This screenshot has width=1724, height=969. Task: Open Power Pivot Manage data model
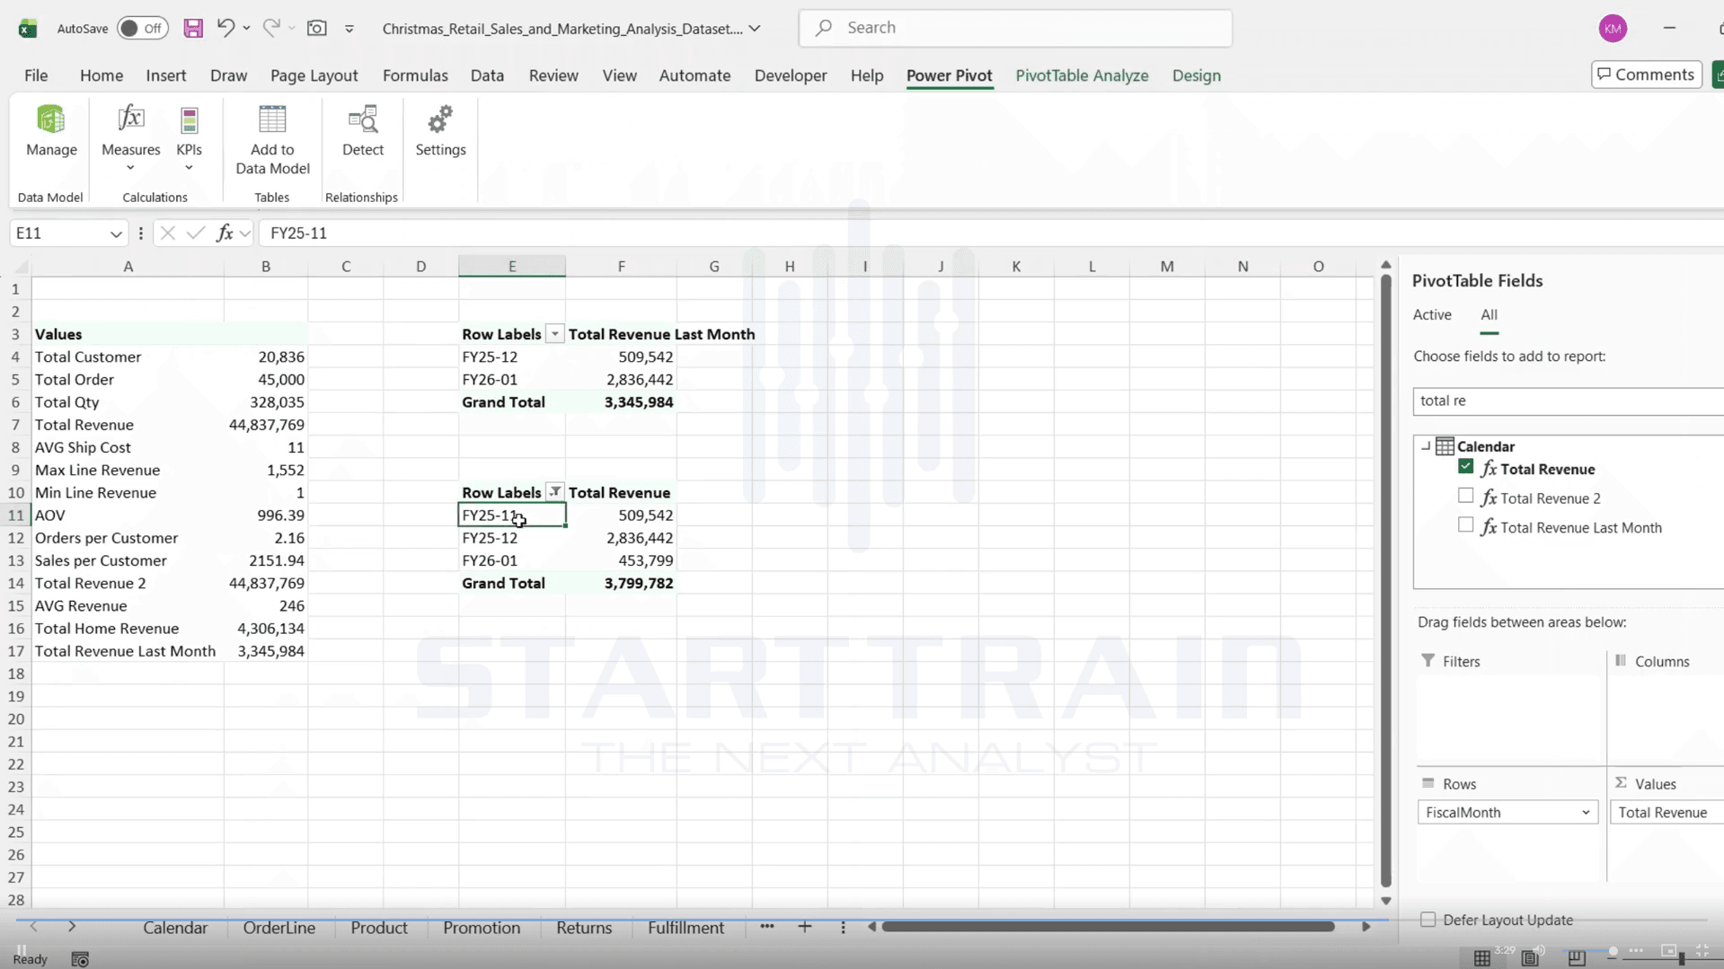click(51, 131)
